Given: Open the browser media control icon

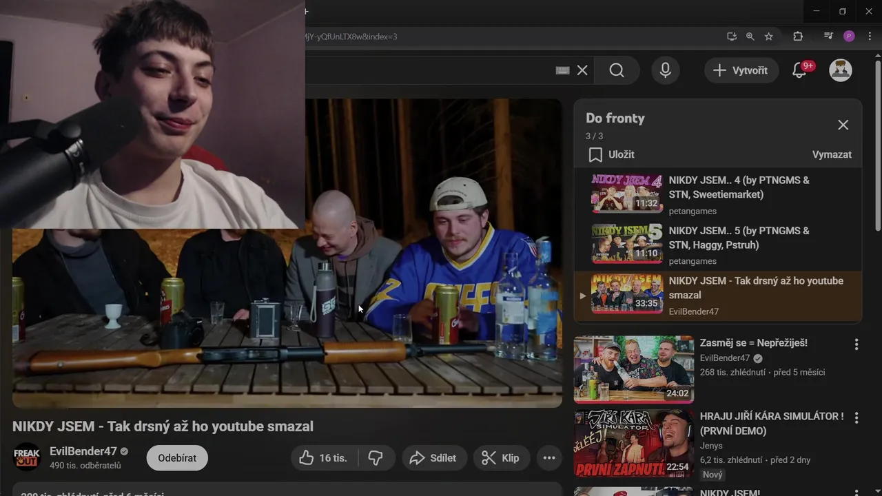Looking at the screenshot, I should 828,37.
